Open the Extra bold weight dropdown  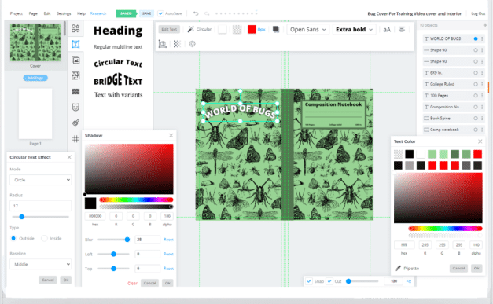click(x=354, y=30)
